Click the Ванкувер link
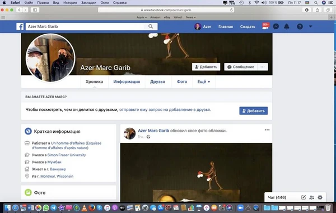Screen dimensions: 336x213 coord(58,169)
